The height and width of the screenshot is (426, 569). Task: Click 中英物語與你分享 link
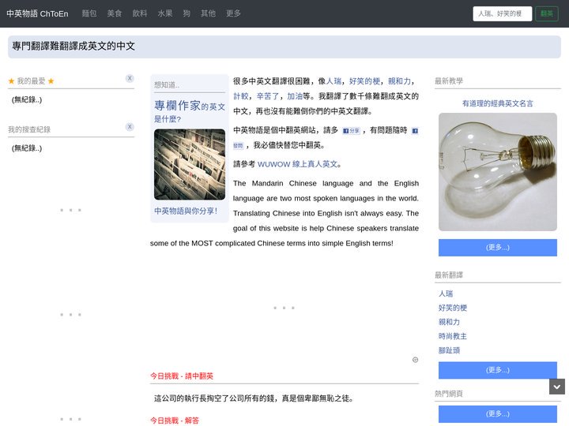click(186, 211)
